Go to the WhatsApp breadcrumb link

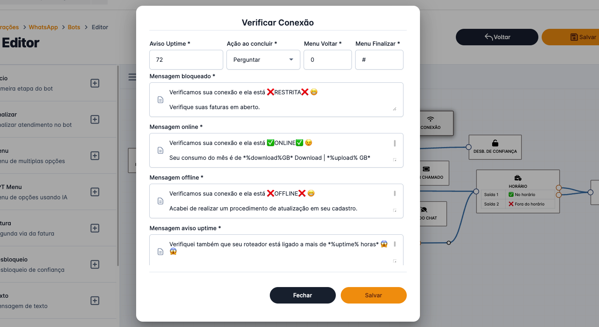click(x=43, y=27)
